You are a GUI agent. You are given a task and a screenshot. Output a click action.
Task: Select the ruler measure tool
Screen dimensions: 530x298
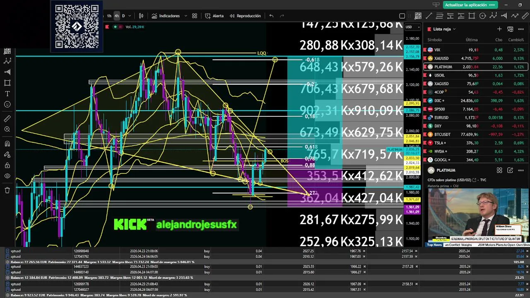click(x=7, y=118)
